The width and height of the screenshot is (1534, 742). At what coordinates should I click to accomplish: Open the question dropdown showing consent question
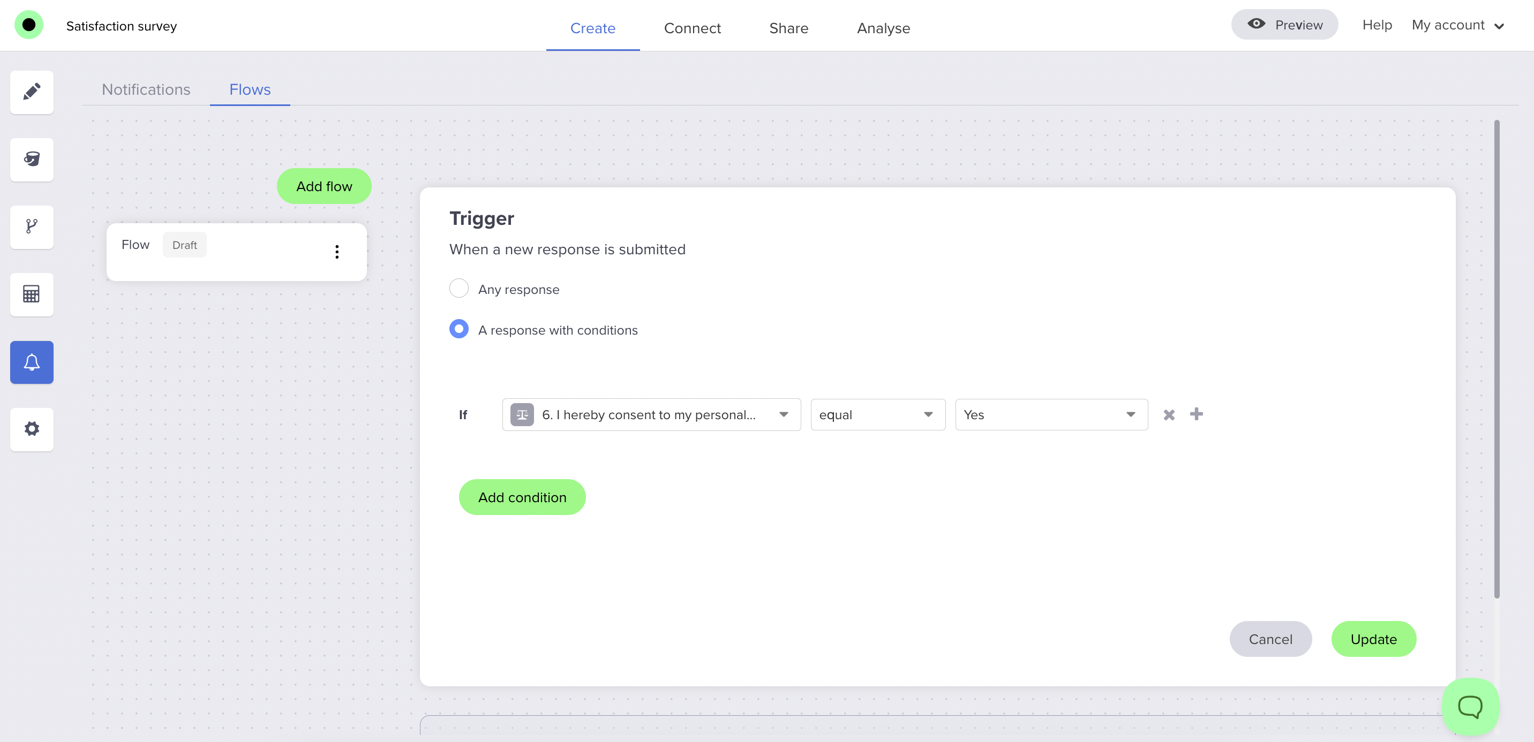(x=651, y=415)
